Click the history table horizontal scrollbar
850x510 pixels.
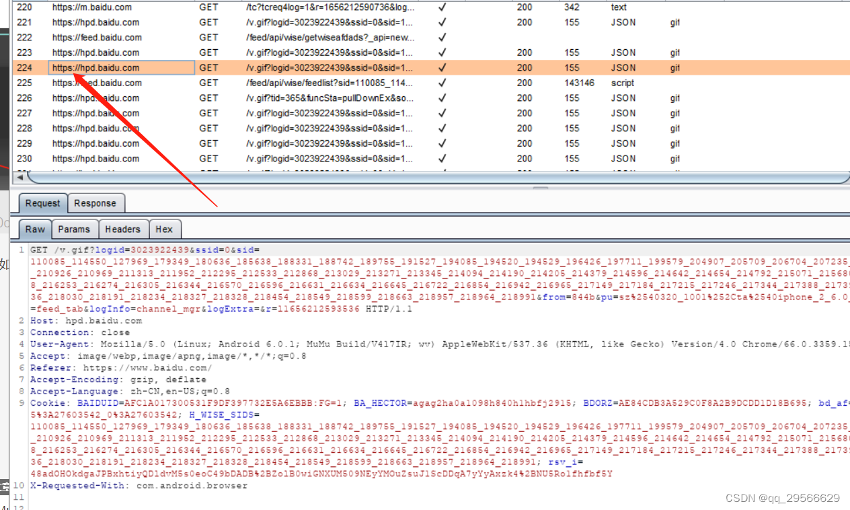pos(437,178)
